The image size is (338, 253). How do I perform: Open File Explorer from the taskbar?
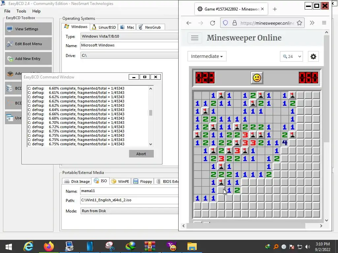[192, 246]
